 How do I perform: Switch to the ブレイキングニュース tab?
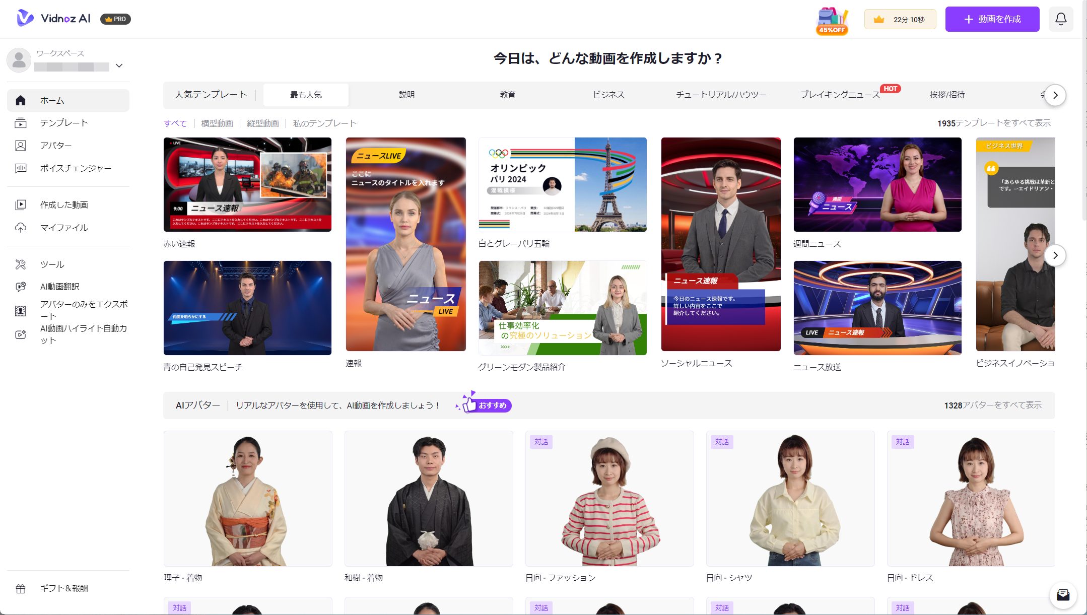coord(840,95)
